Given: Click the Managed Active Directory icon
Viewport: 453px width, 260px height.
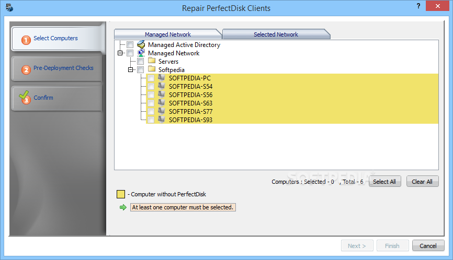Looking at the screenshot, I should 141,44.
